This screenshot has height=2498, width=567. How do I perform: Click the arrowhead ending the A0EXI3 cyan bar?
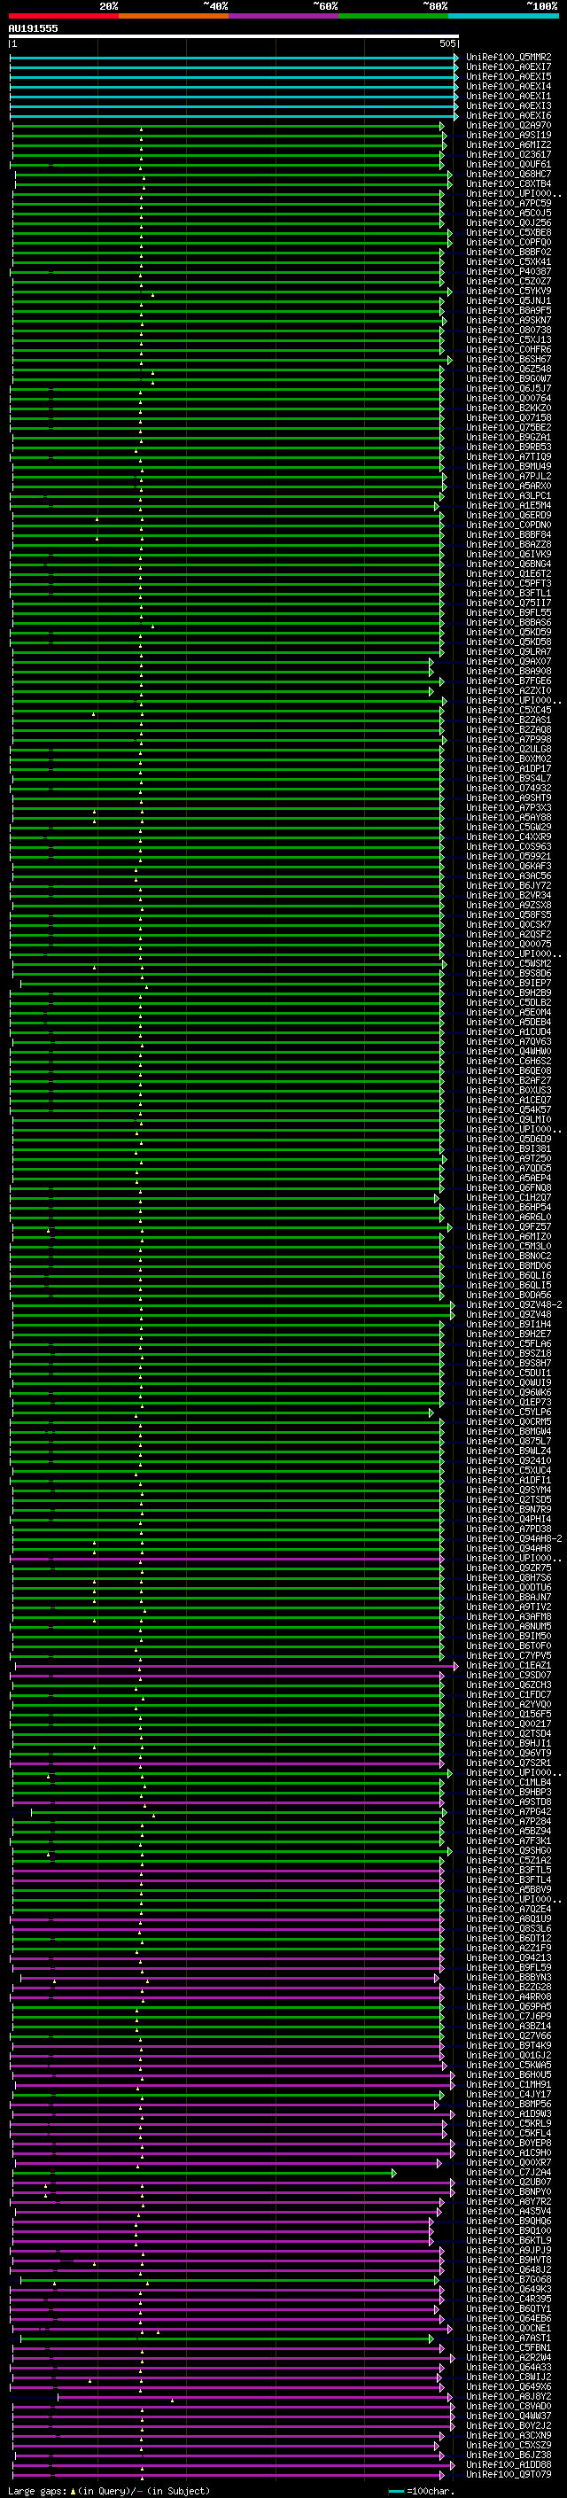pyautogui.click(x=455, y=105)
